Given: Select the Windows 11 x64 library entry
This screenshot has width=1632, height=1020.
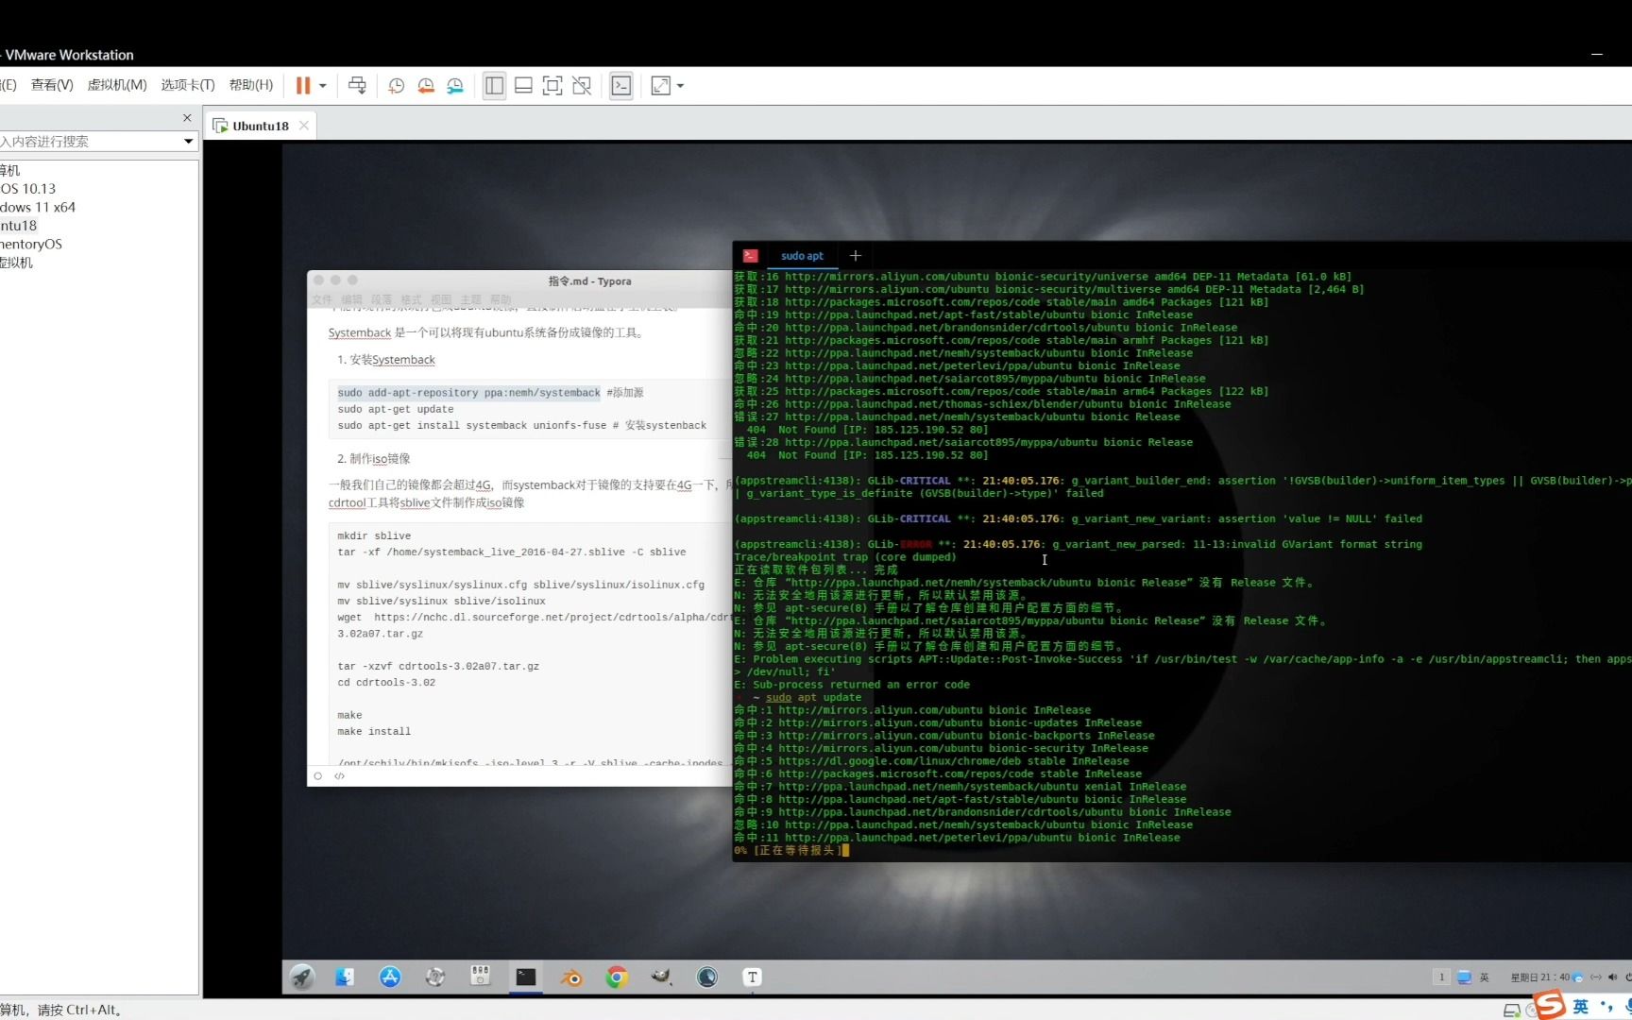Looking at the screenshot, I should point(38,207).
